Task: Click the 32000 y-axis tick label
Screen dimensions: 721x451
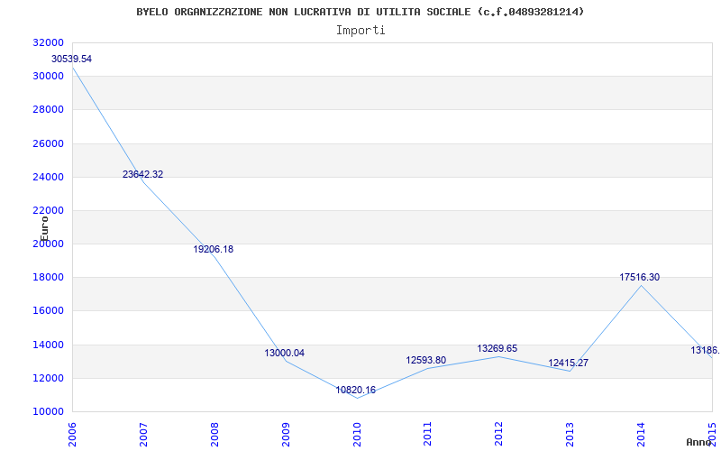Action: click(49, 42)
